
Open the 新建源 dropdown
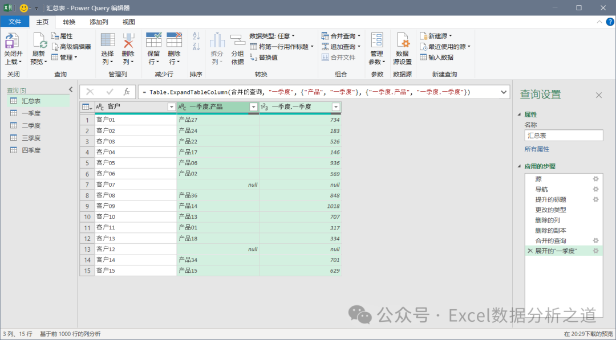click(436, 36)
